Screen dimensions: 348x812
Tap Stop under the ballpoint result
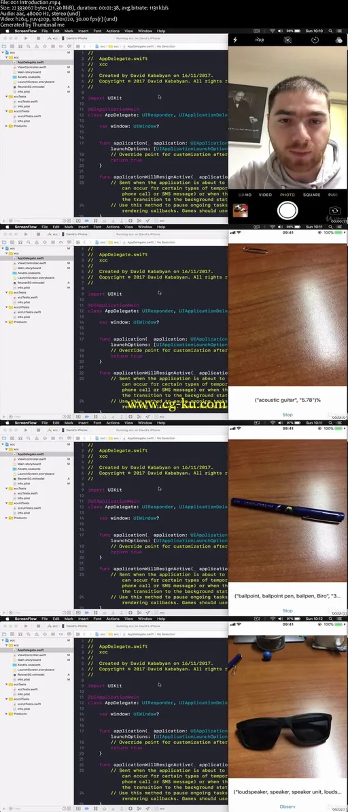click(x=288, y=610)
